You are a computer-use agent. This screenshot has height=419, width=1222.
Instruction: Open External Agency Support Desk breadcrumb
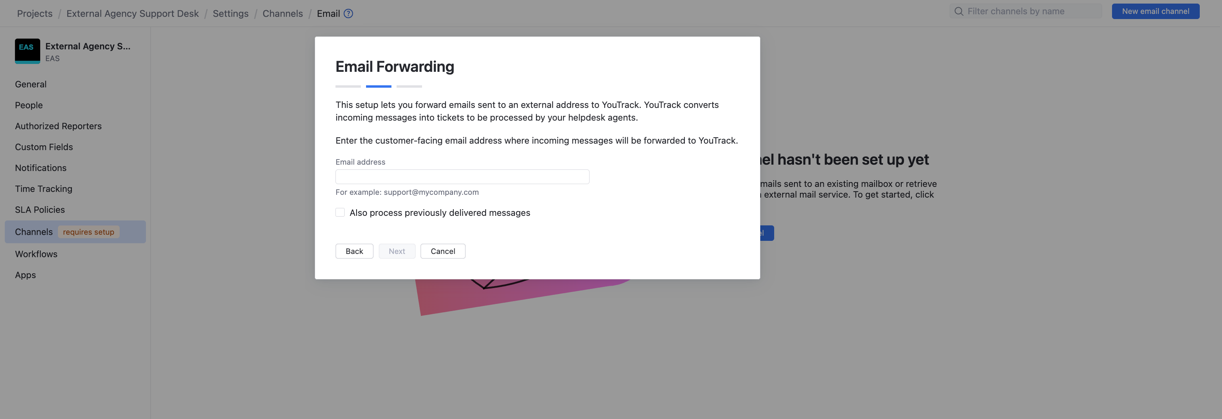(132, 13)
